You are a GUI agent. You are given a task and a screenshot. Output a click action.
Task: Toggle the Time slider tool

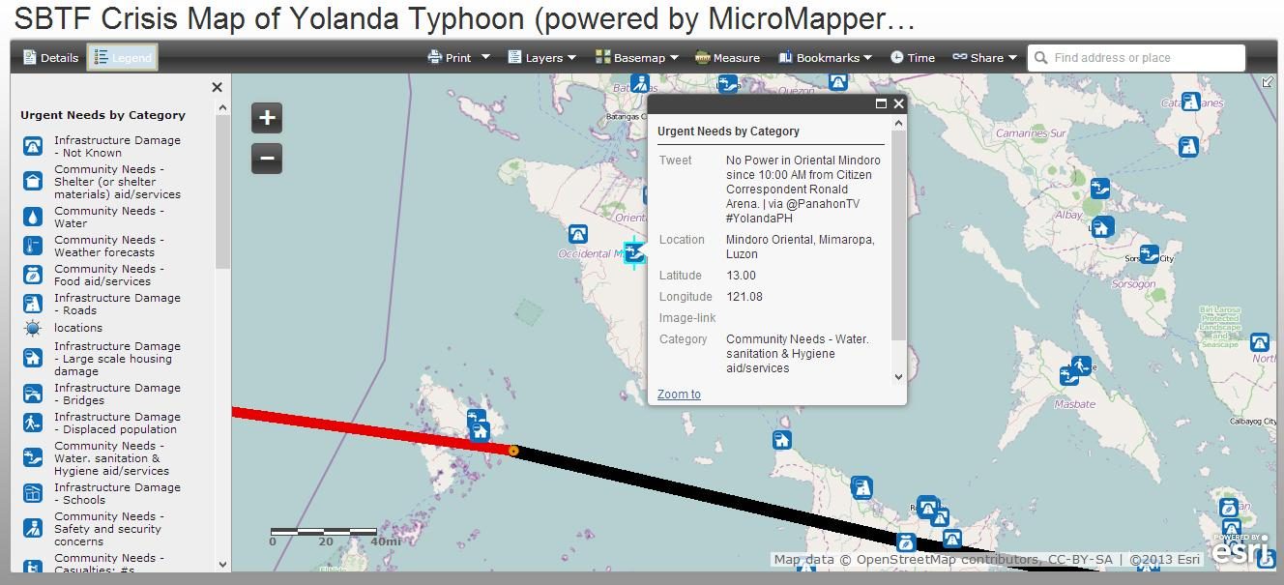[913, 58]
